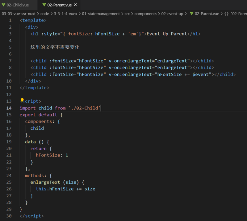Click line number 30 in the gutter
The height and width of the screenshot is (221, 247).
point(9,216)
